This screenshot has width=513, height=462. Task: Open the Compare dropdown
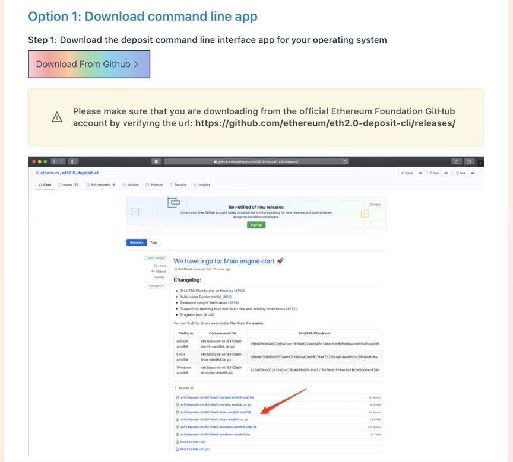tap(156, 286)
